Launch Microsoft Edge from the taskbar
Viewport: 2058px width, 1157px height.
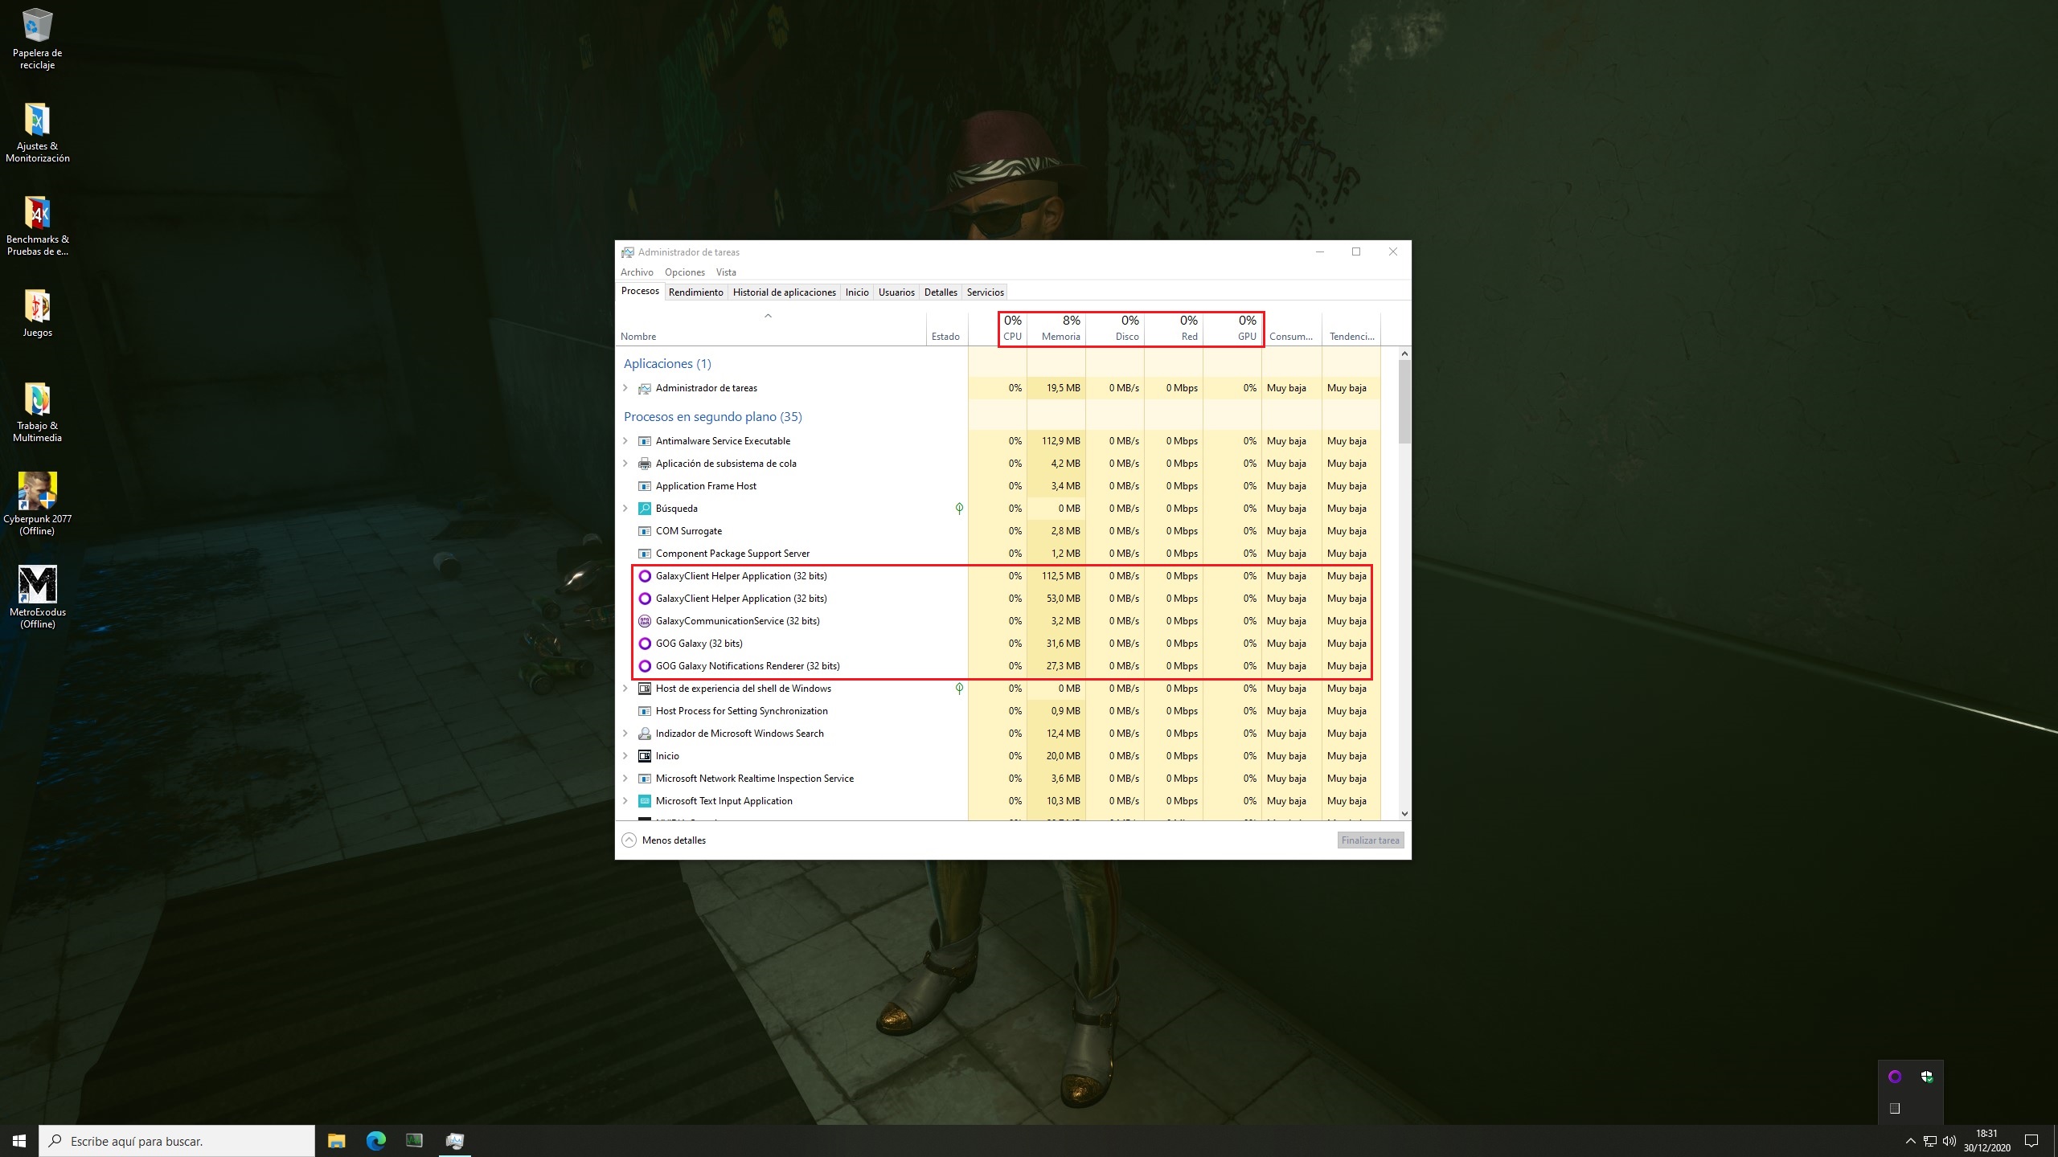point(375,1141)
